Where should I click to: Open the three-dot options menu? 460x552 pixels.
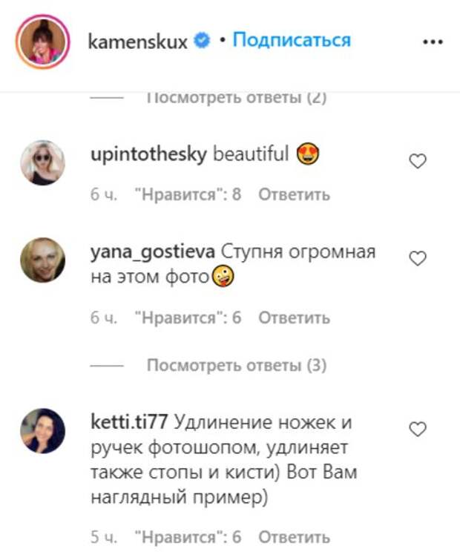[x=433, y=42]
